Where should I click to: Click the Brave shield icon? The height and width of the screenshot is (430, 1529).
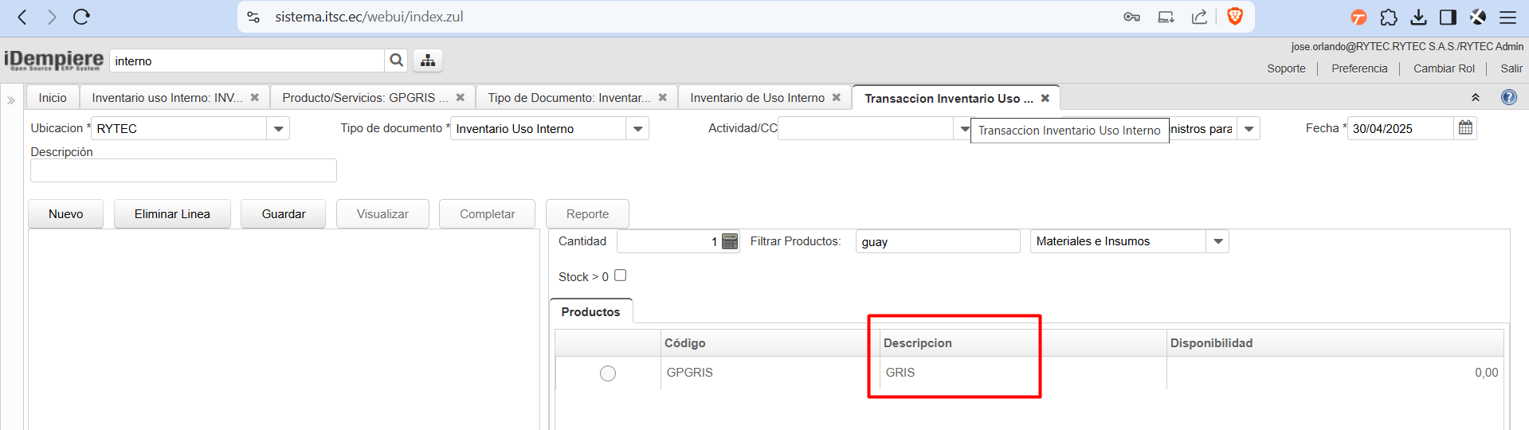tap(1234, 17)
